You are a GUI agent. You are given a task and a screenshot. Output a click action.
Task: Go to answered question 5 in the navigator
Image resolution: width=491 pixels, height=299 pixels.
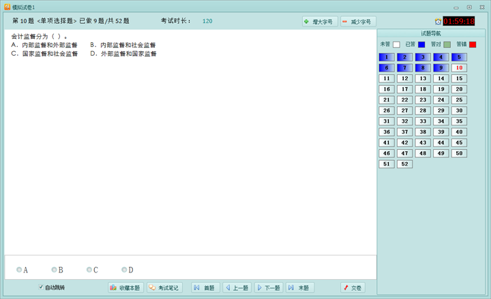tap(459, 57)
